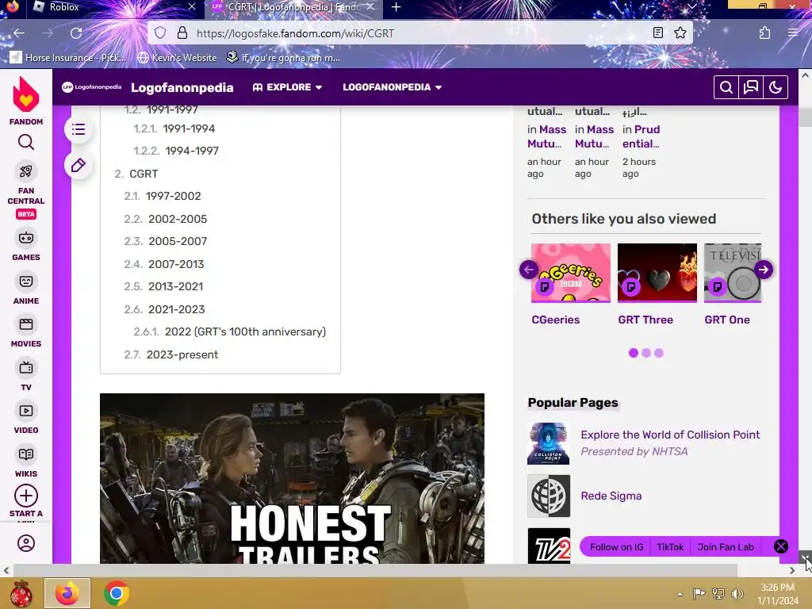Open the Anime sidebar icon
This screenshot has height=609, width=812.
pyautogui.click(x=26, y=282)
